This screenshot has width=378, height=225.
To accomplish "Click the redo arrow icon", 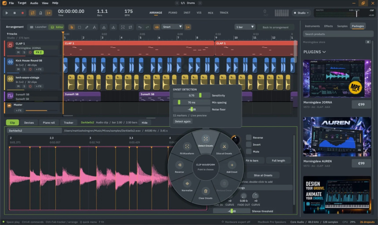I will tap(147, 27).
